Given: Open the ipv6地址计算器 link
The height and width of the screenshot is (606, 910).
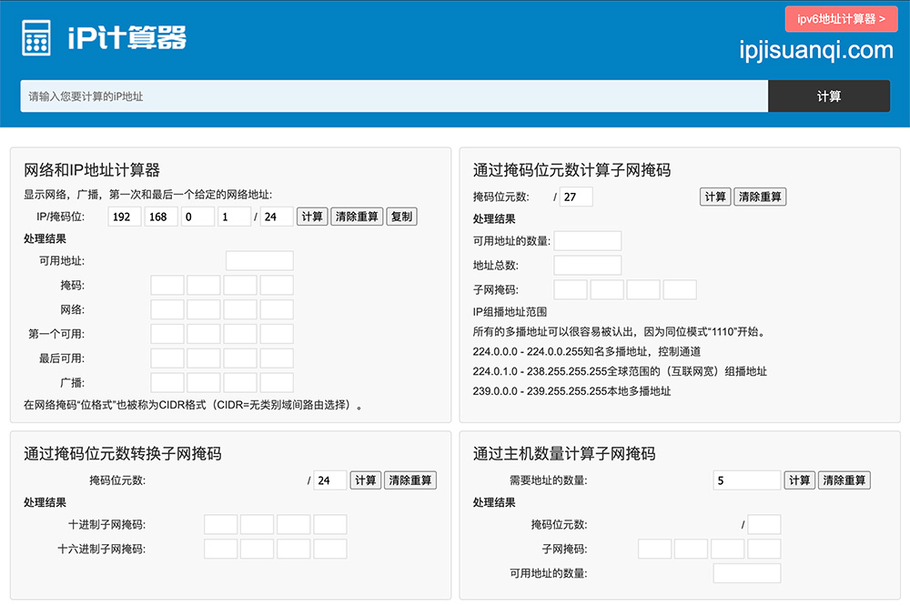Looking at the screenshot, I should point(841,19).
